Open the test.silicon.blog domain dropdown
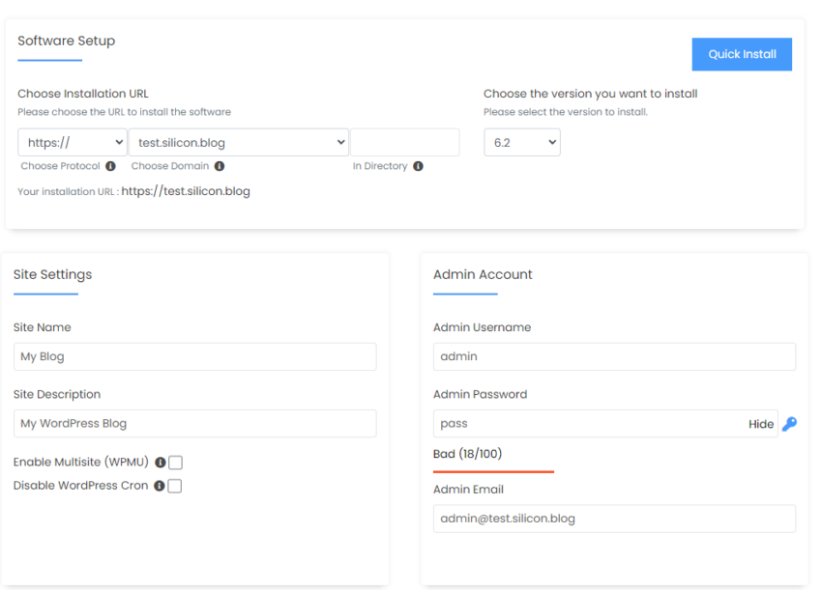The image size is (822, 590). [x=239, y=142]
